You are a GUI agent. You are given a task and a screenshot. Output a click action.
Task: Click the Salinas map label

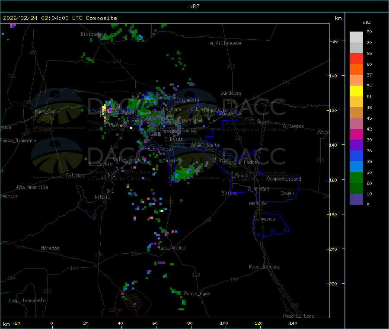pos(75,176)
